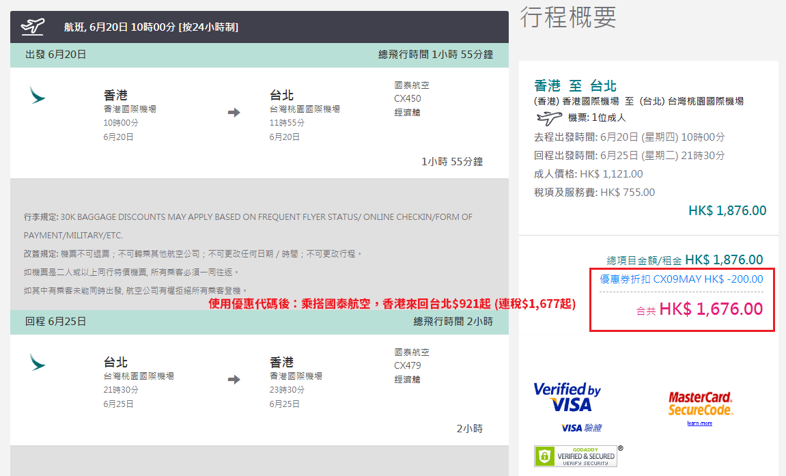Image resolution: width=786 pixels, height=476 pixels.
Task: Click the outbound duration 1小時 55分鐘 in the flight card
Action: (x=452, y=162)
